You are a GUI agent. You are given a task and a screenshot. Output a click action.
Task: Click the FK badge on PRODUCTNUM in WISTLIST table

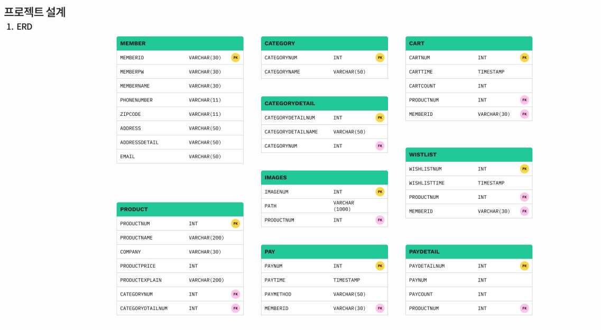pyautogui.click(x=524, y=197)
